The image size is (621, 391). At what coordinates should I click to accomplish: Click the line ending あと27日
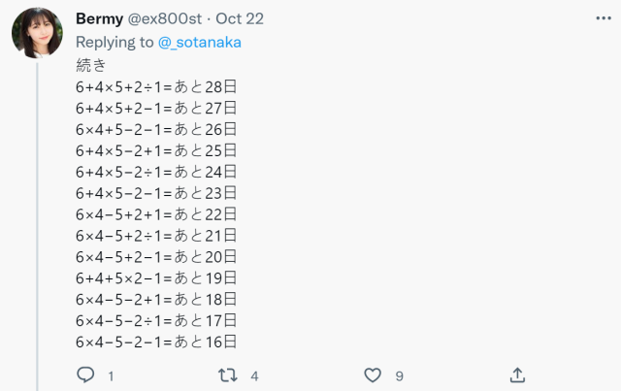click(156, 108)
